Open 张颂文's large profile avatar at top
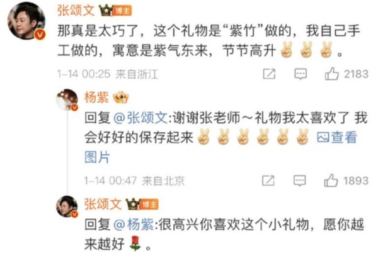The height and width of the screenshot is (253, 378). coord(26,21)
